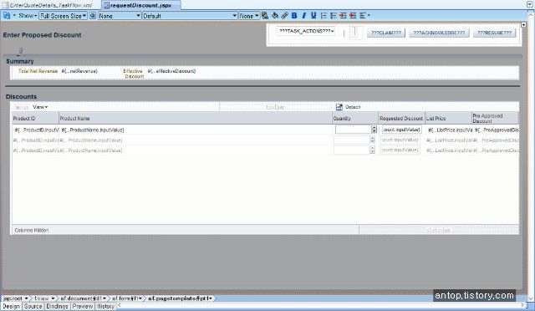This screenshot has height=311, width=535.
Task: Open the Show menu in toolbar
Action: click(x=28, y=16)
